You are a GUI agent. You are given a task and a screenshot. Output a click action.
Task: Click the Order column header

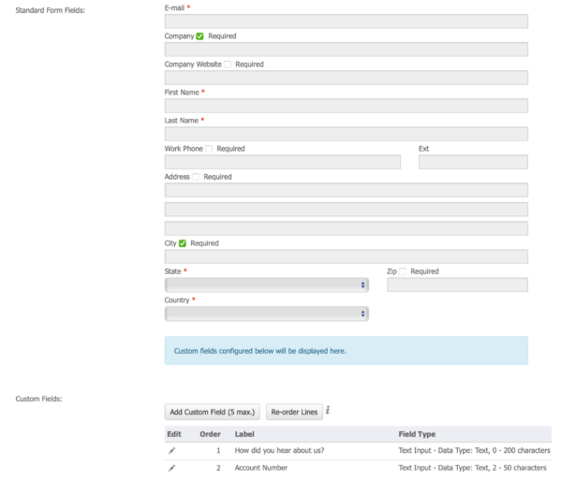click(210, 434)
